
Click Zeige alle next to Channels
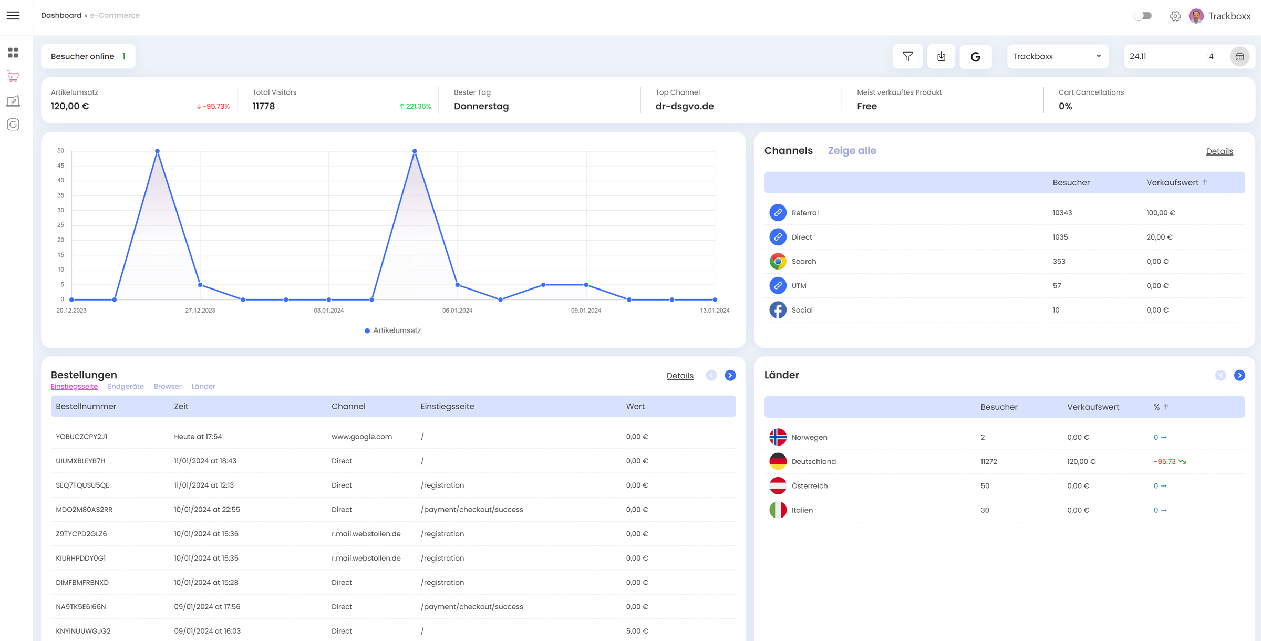point(852,151)
